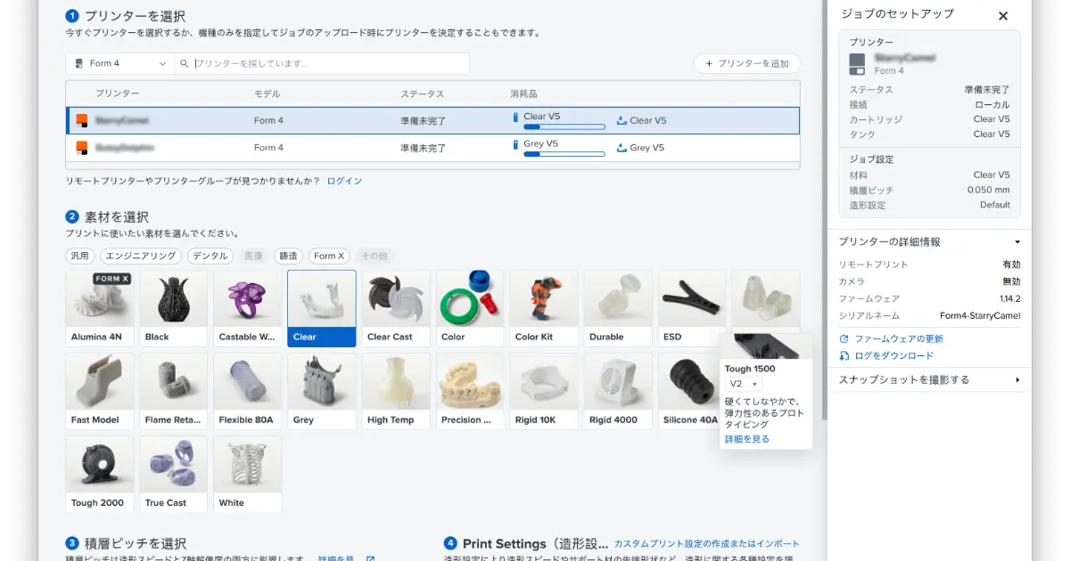The width and height of the screenshot is (1070, 561).
Task: Choose the Grey material tile
Action: 322,391
